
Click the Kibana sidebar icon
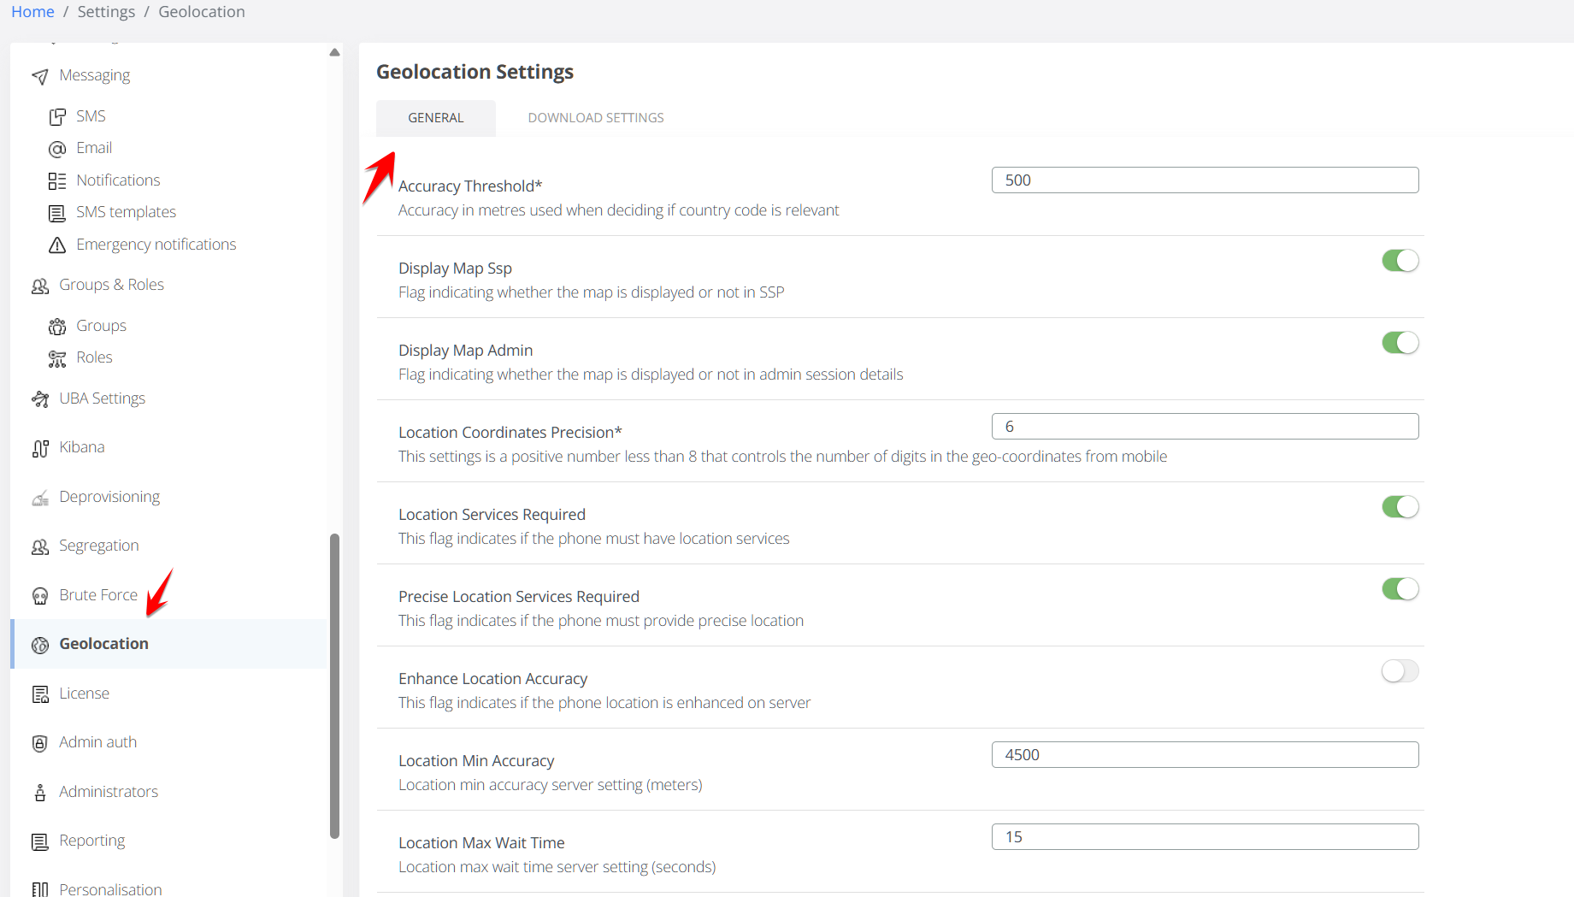[x=40, y=448]
